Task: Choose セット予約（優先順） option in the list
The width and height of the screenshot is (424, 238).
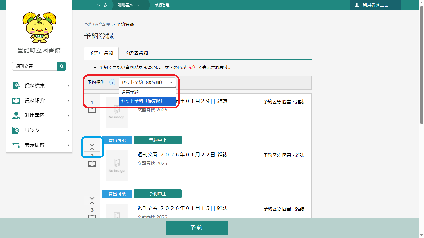Action: pyautogui.click(x=147, y=101)
